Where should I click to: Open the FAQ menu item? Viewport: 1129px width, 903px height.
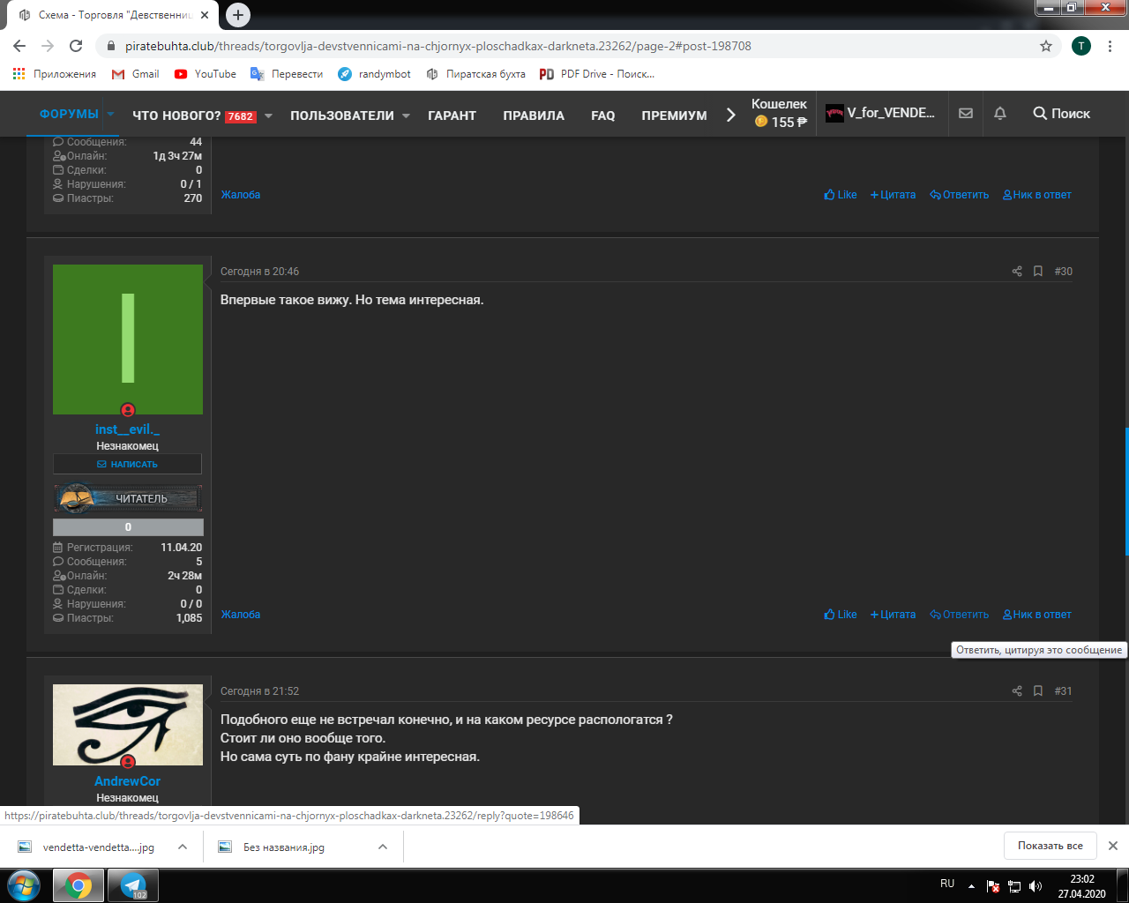[603, 116]
